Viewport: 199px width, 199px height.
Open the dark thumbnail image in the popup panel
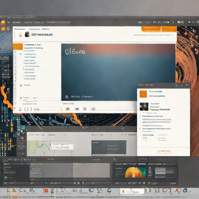[144, 106]
